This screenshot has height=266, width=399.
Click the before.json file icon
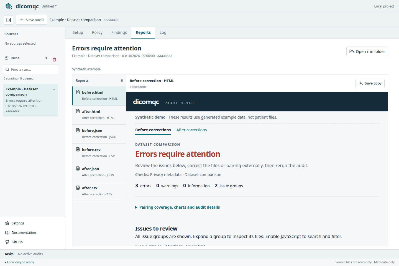pyautogui.click(x=78, y=130)
